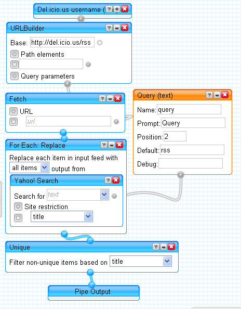Open help for Unique module
241x309 pixels.
(156, 247)
